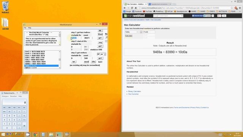Viewport: 243px width, 137px height.
Task: Open the Bearbeiten menu in the calculator
Action: pos(13,96)
